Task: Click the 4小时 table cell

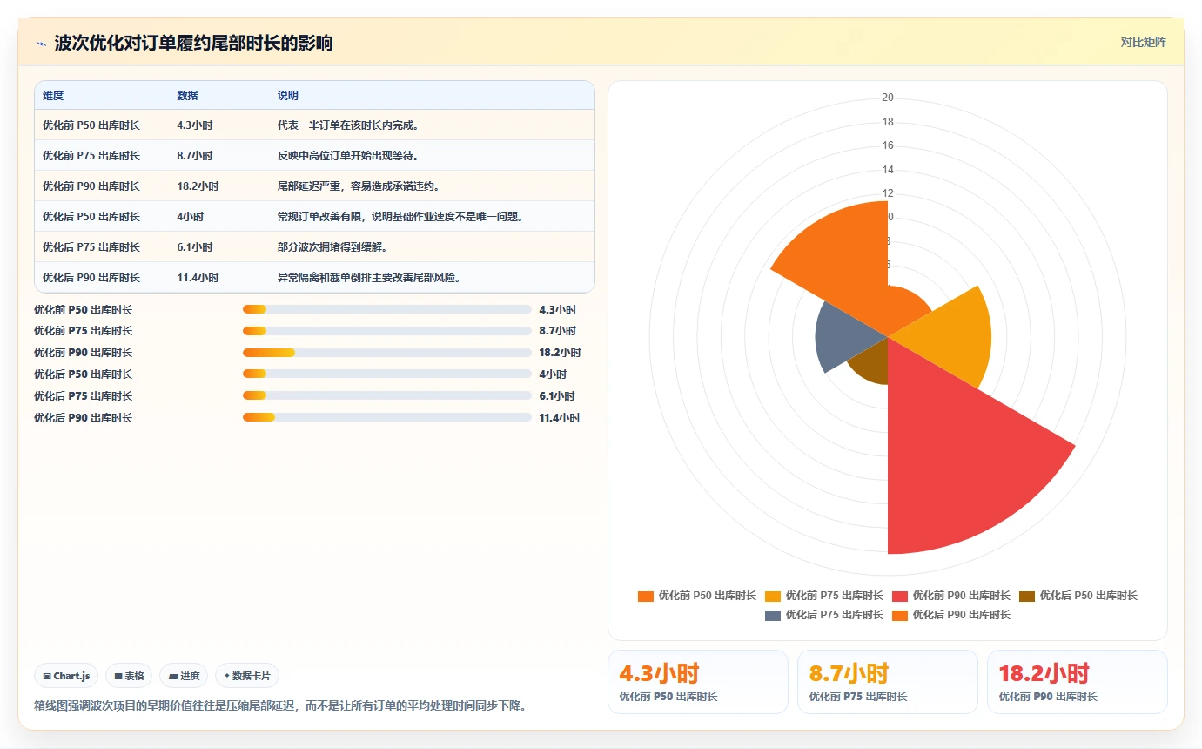Action: 191,217
